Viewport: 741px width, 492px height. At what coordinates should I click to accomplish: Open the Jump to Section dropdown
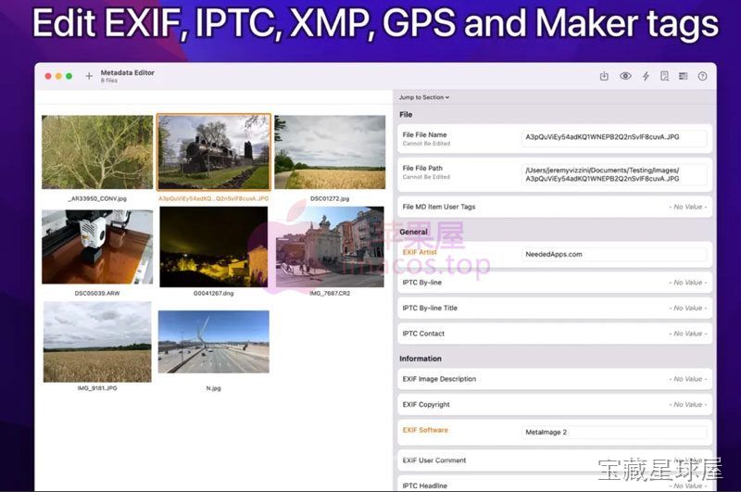click(x=424, y=97)
